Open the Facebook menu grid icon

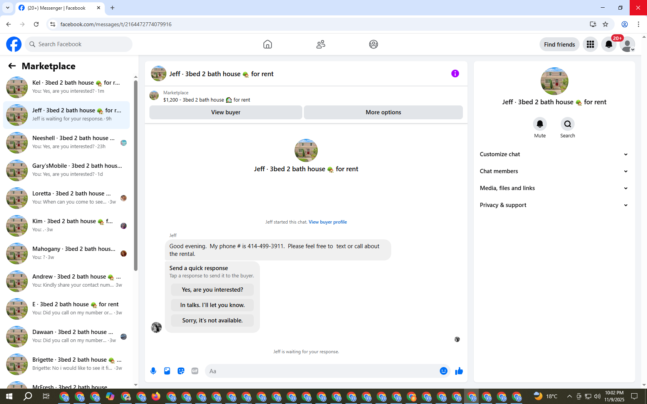click(590, 44)
